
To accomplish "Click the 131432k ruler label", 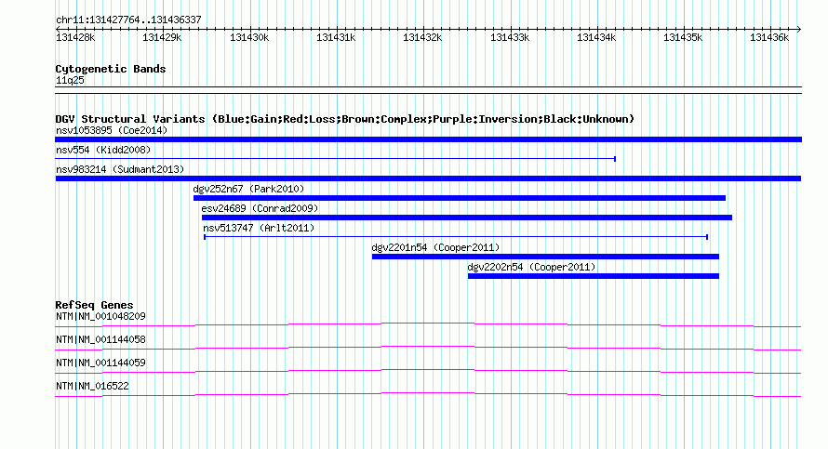I will pyautogui.click(x=422, y=37).
